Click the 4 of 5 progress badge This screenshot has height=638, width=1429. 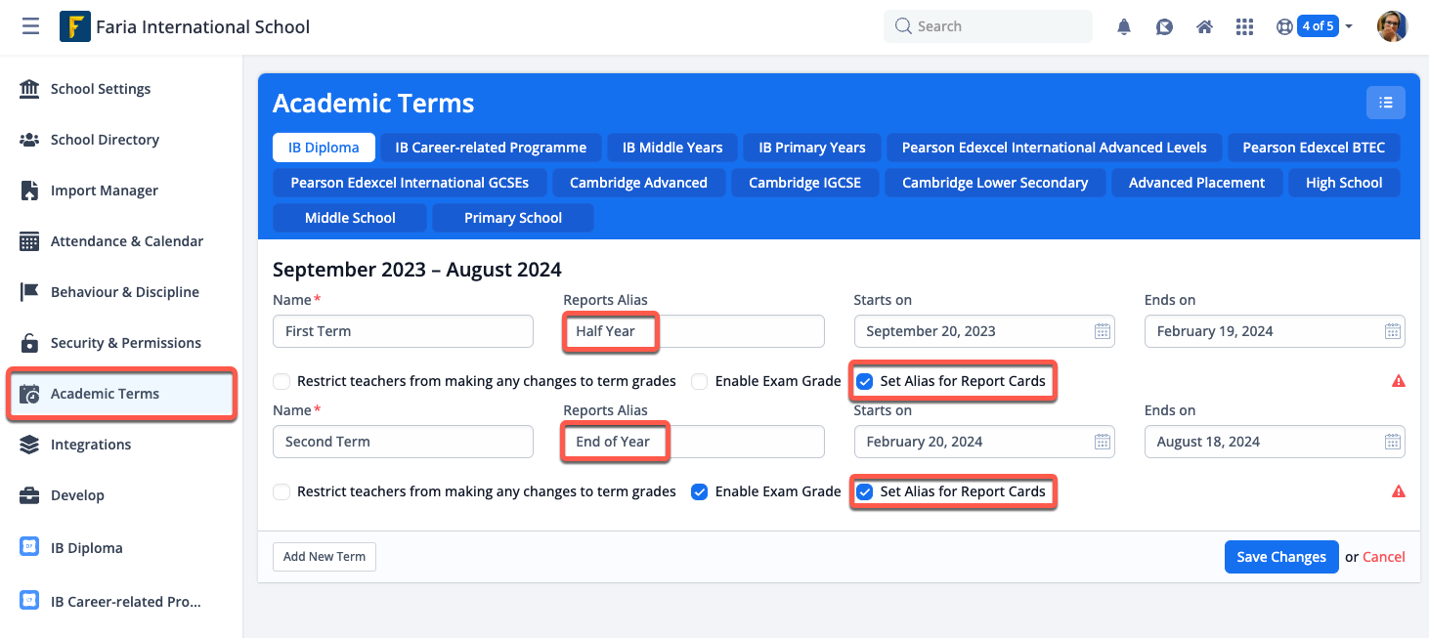pos(1317,26)
